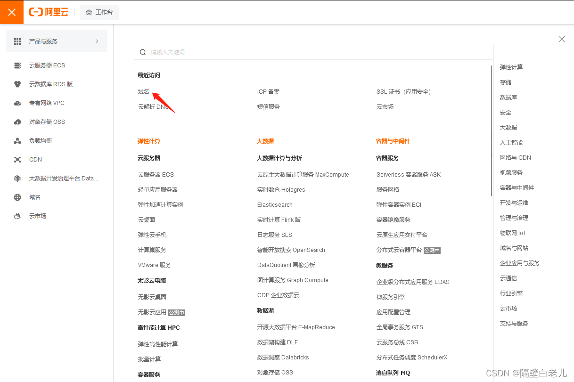Select 视频服务 category
Viewport: 574px width, 382px height.
click(511, 173)
